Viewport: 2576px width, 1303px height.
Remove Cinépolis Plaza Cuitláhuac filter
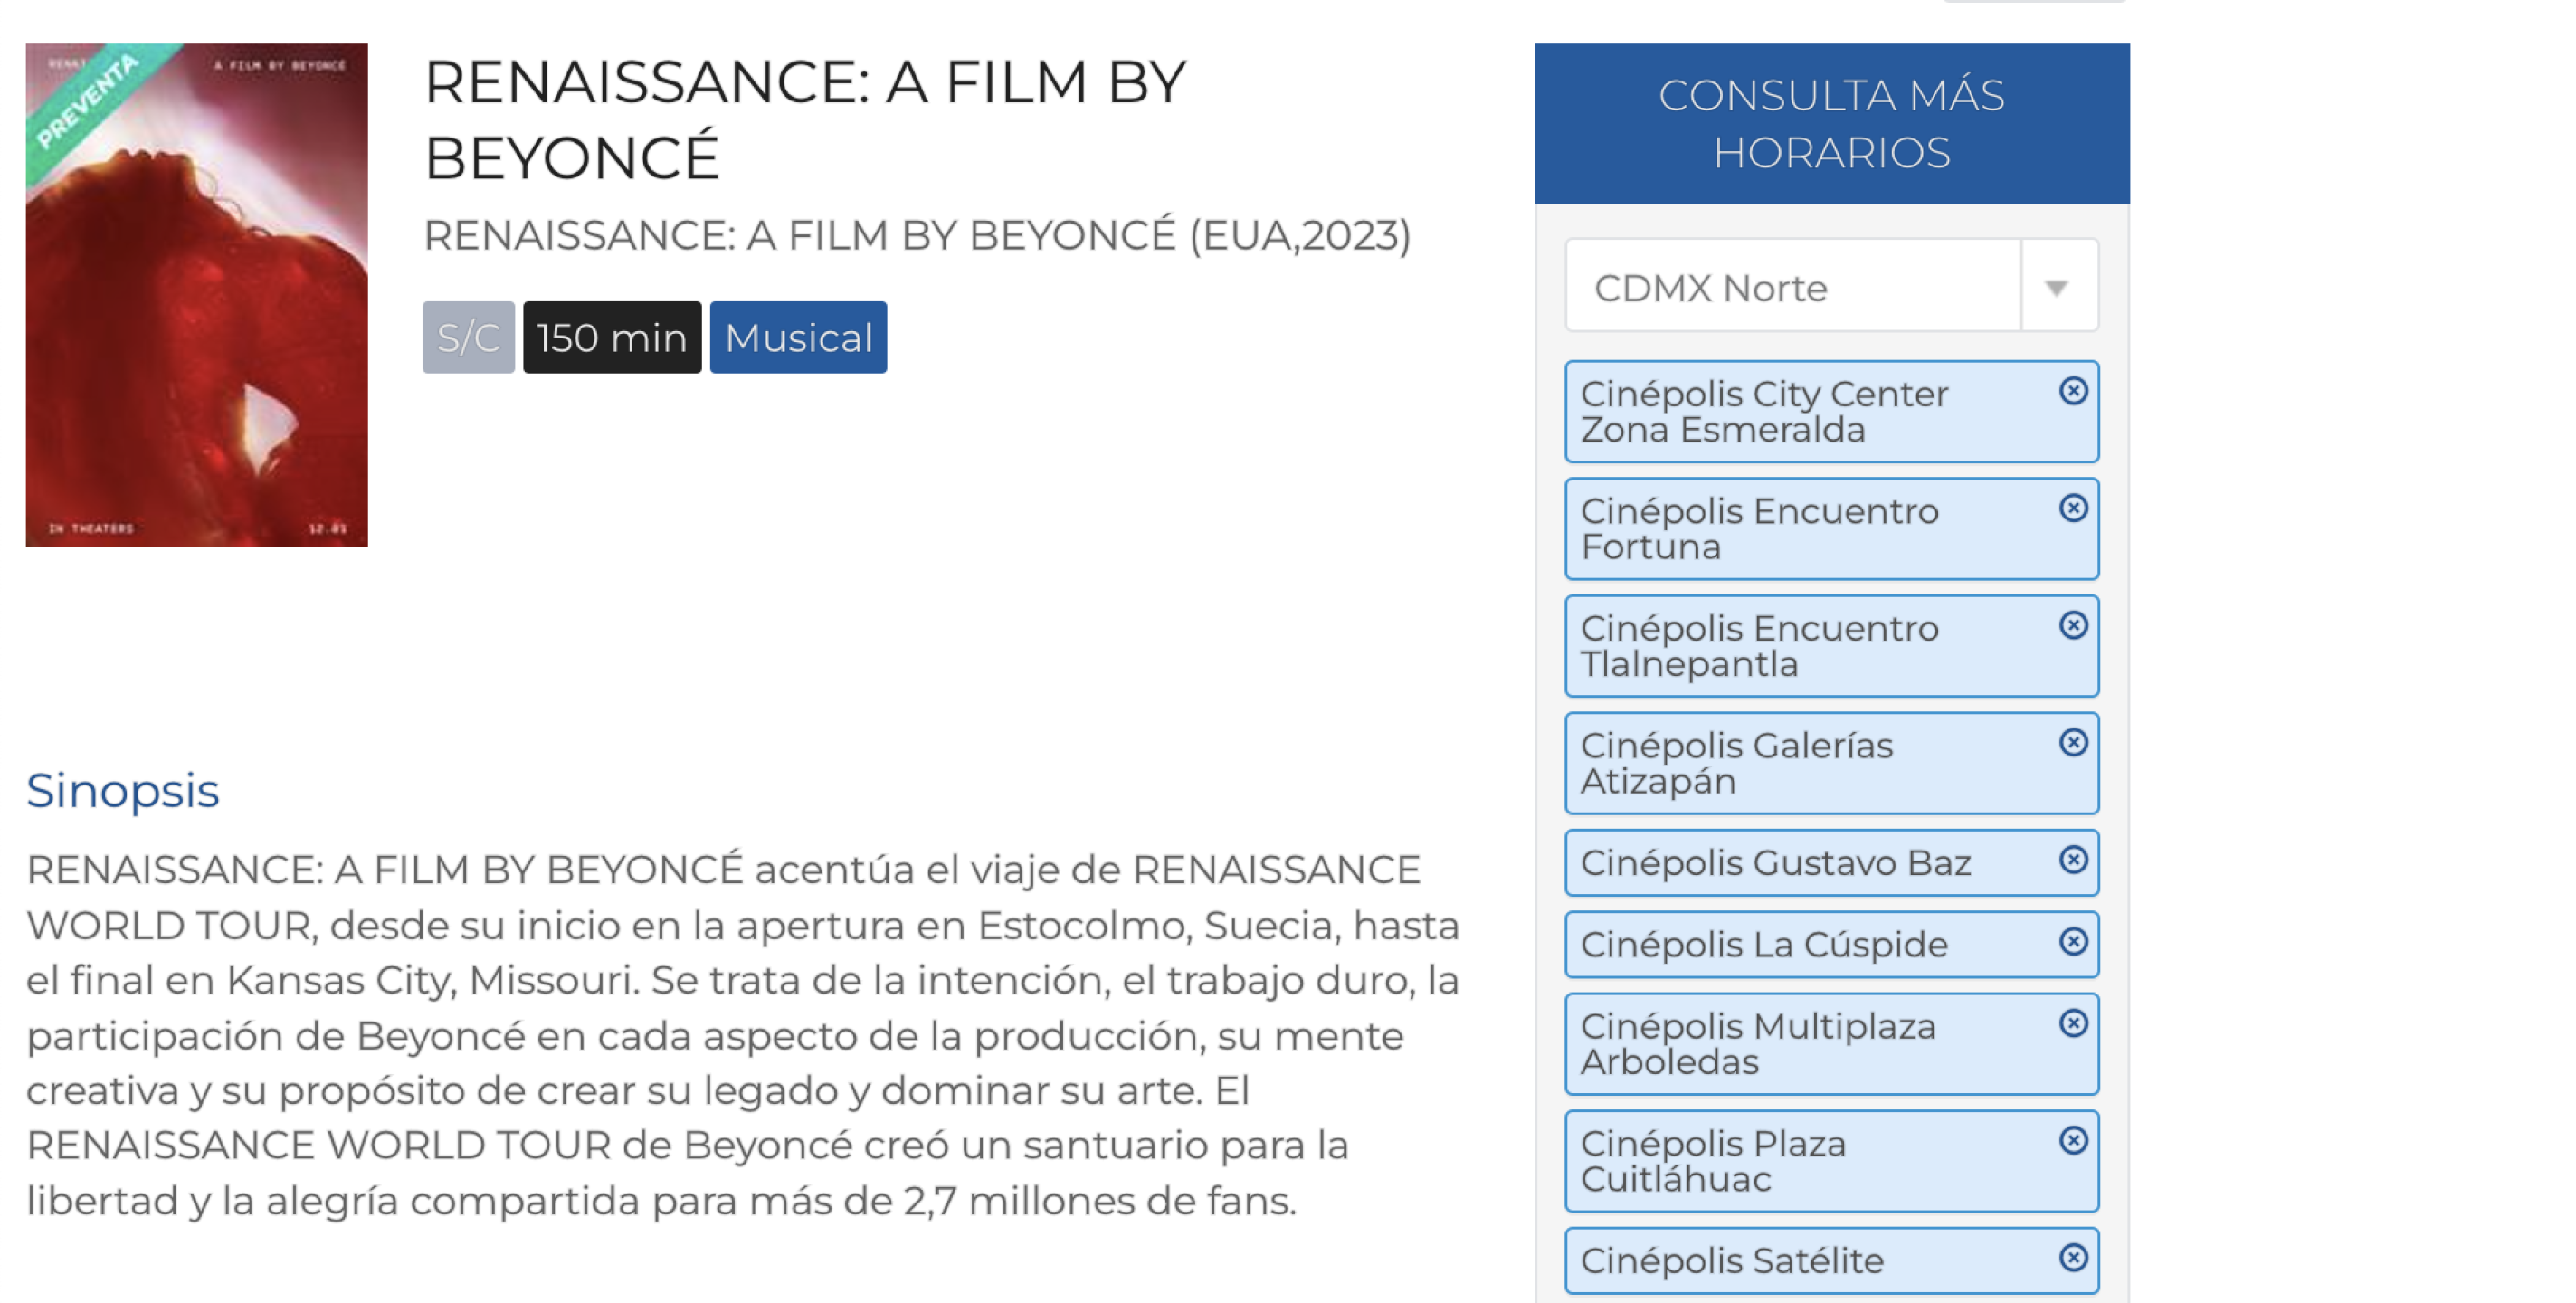click(2073, 1141)
